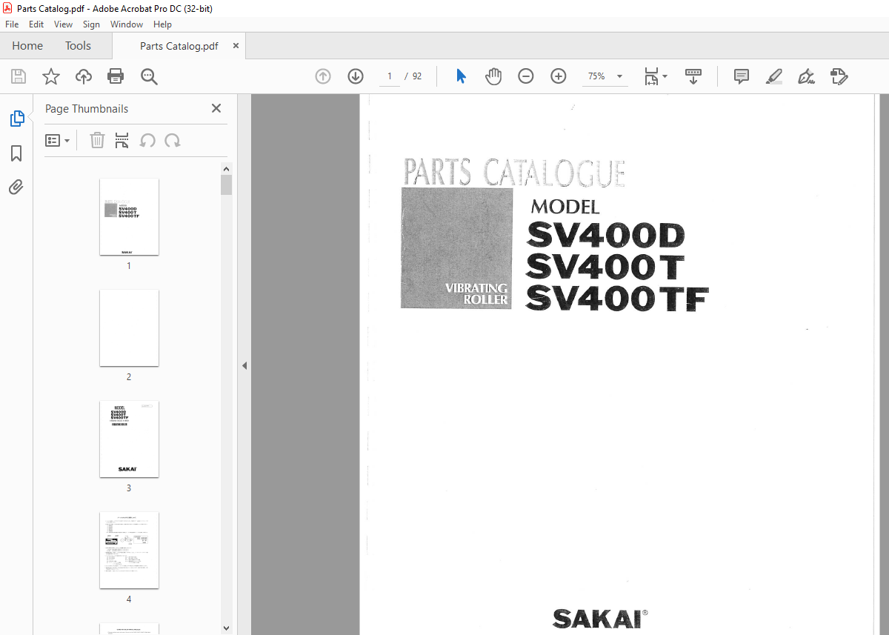Open the Bookmarks sidebar panel
This screenshot has height=635, width=889.
coord(16,153)
